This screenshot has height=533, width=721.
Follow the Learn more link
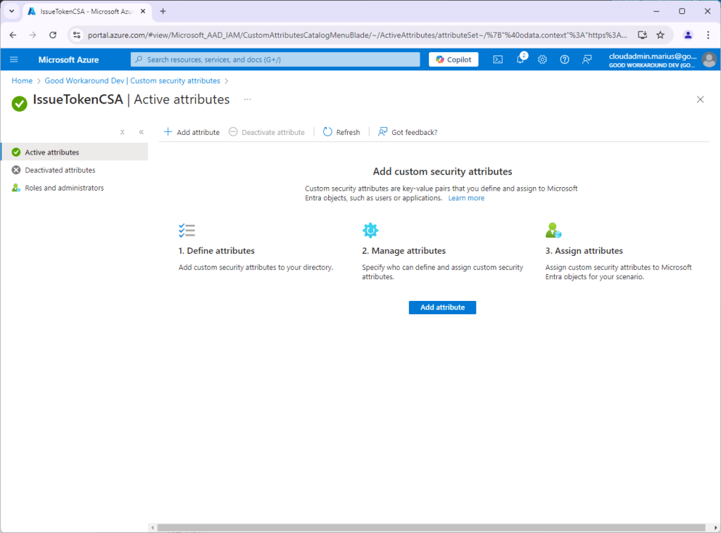pyautogui.click(x=466, y=198)
